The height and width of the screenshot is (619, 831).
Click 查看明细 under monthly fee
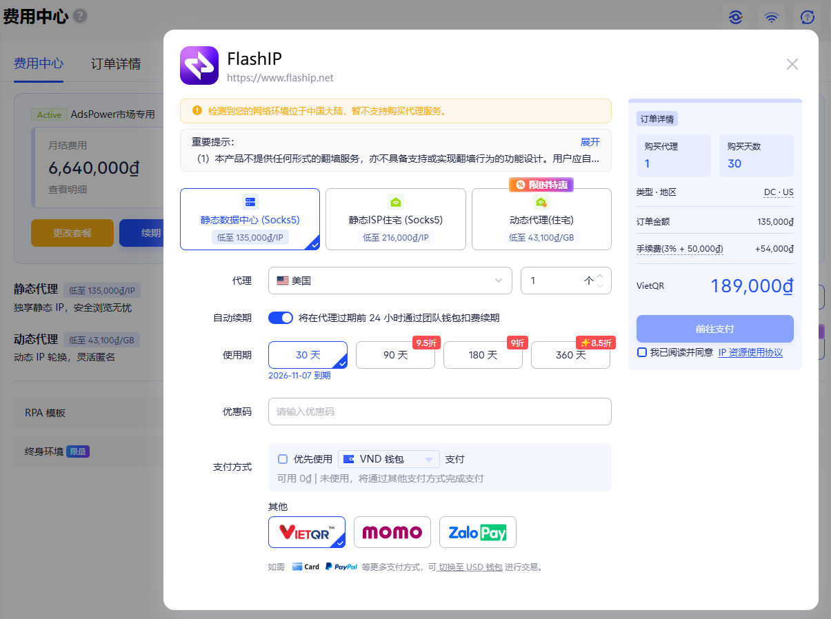(68, 190)
